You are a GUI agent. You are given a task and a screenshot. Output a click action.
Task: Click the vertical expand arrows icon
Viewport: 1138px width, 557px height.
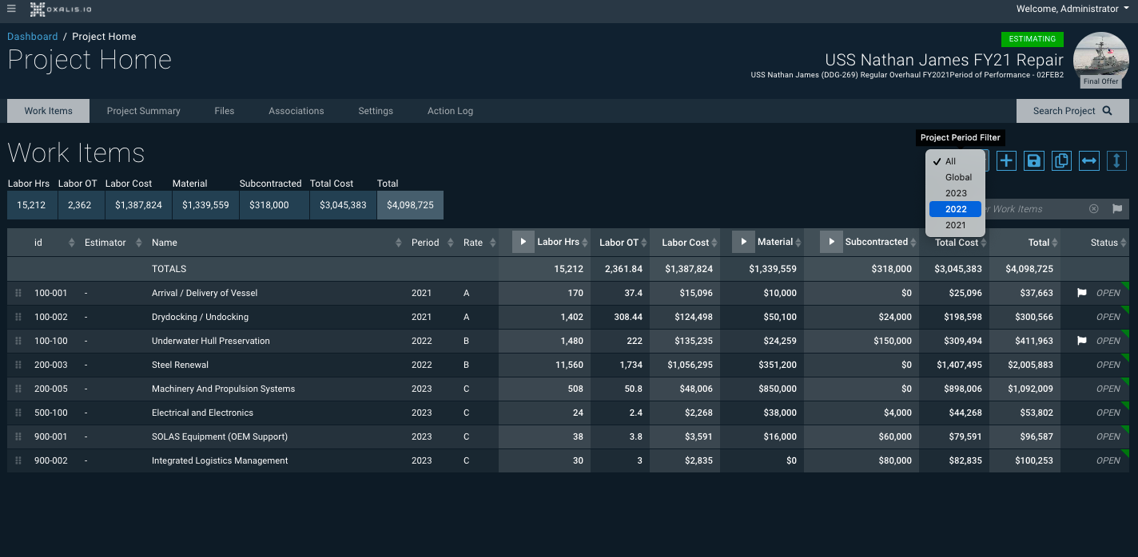coord(1116,160)
